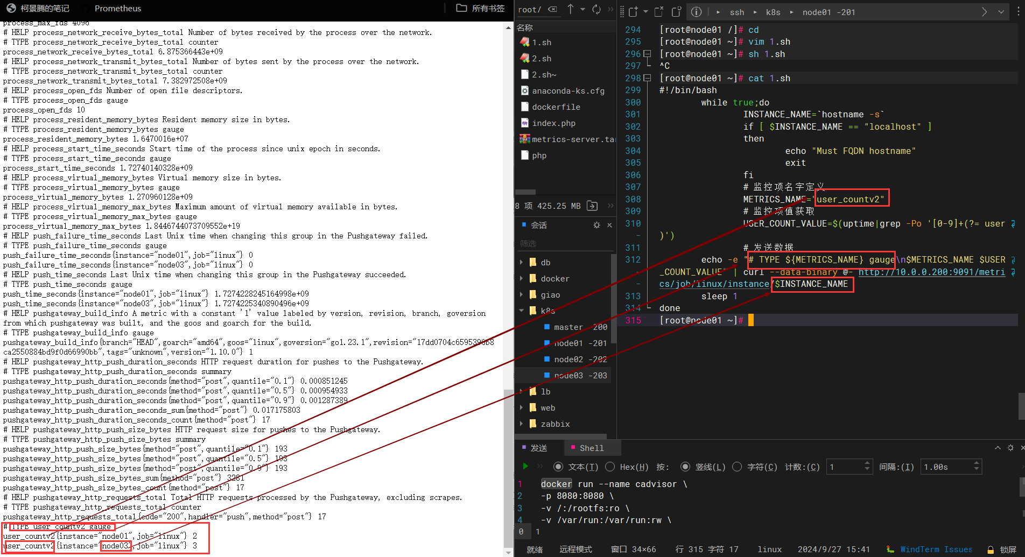Show session info via the circled i icon
The image size is (1025, 557).
tap(696, 12)
